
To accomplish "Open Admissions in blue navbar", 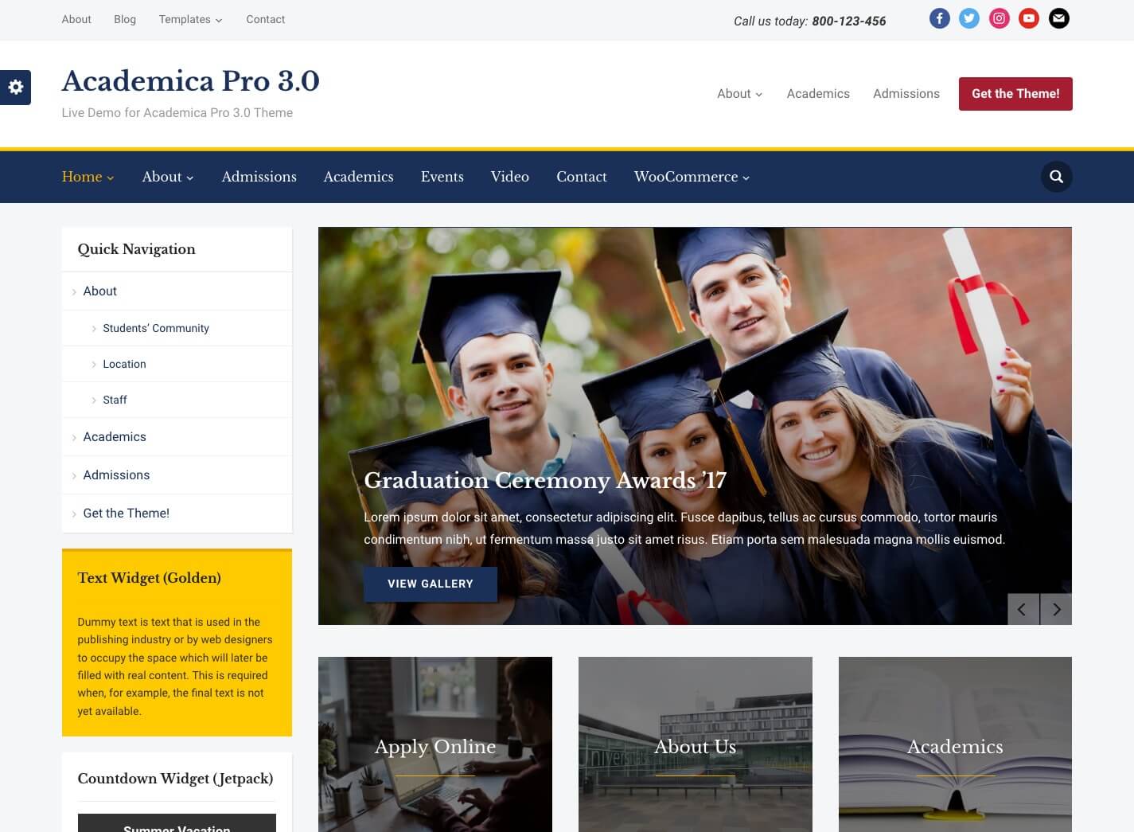I will 259,177.
